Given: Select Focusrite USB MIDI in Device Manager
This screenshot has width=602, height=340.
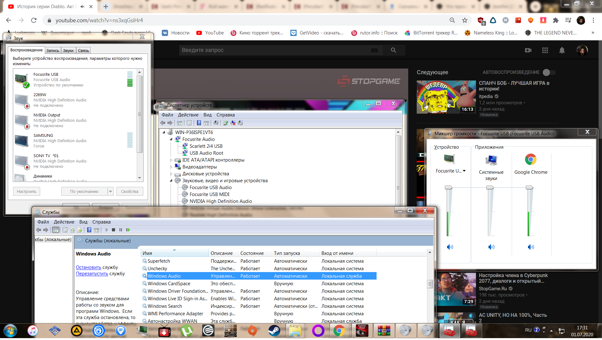Looking at the screenshot, I should (209, 194).
